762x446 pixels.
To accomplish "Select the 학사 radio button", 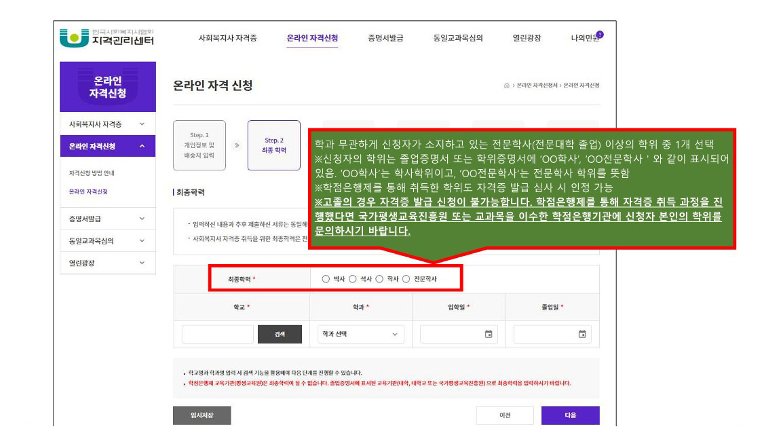I will click(x=379, y=279).
